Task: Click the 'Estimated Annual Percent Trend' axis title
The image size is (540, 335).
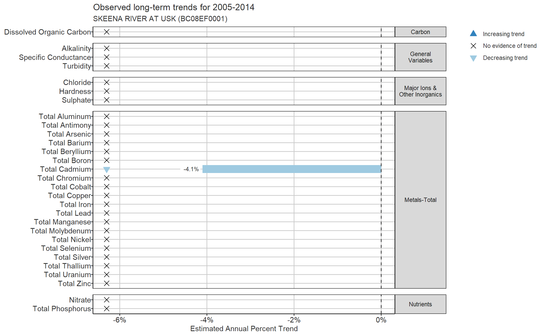Action: pos(244,329)
